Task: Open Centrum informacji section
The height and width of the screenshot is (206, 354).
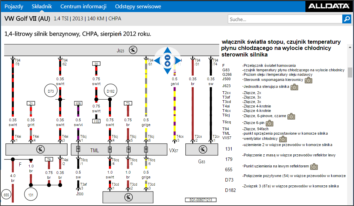Action: pyautogui.click(x=83, y=6)
